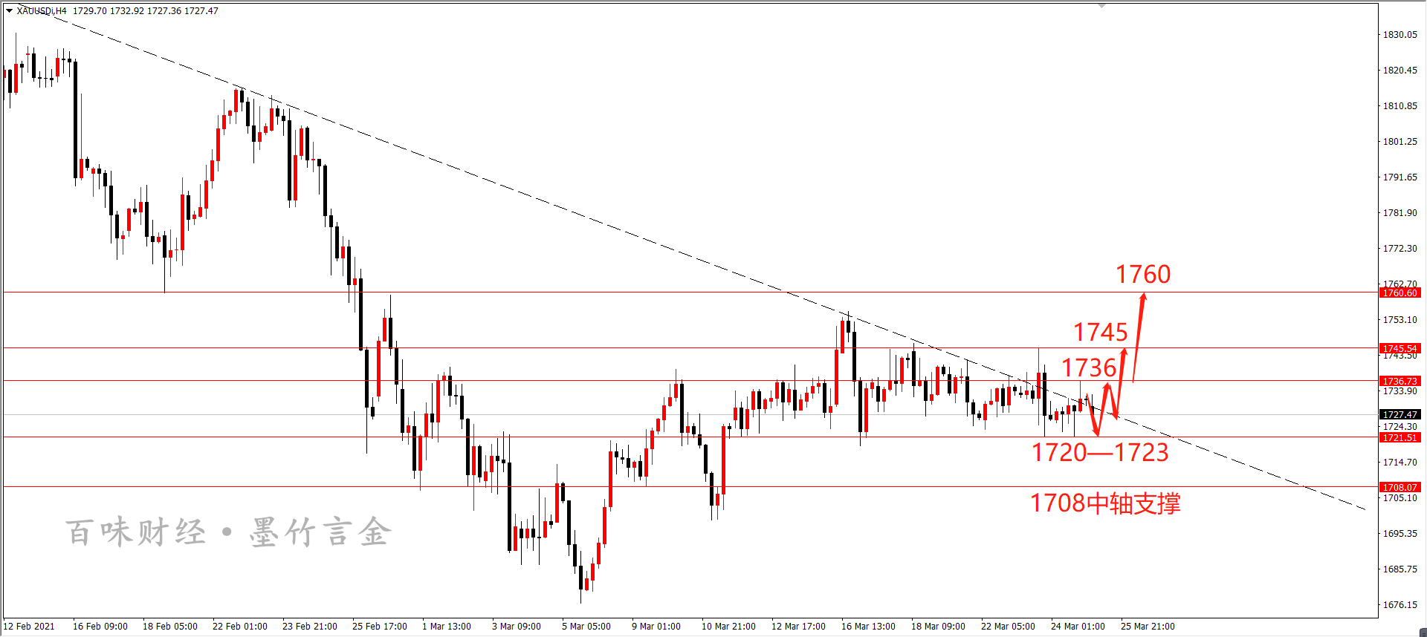The image size is (1427, 637).
Task: Click the 1714.70 price scale label
Action: click(x=1400, y=463)
